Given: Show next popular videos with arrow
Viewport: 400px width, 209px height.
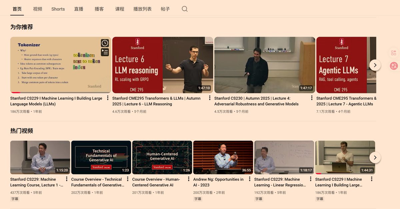Looking at the screenshot, I should (375, 157).
